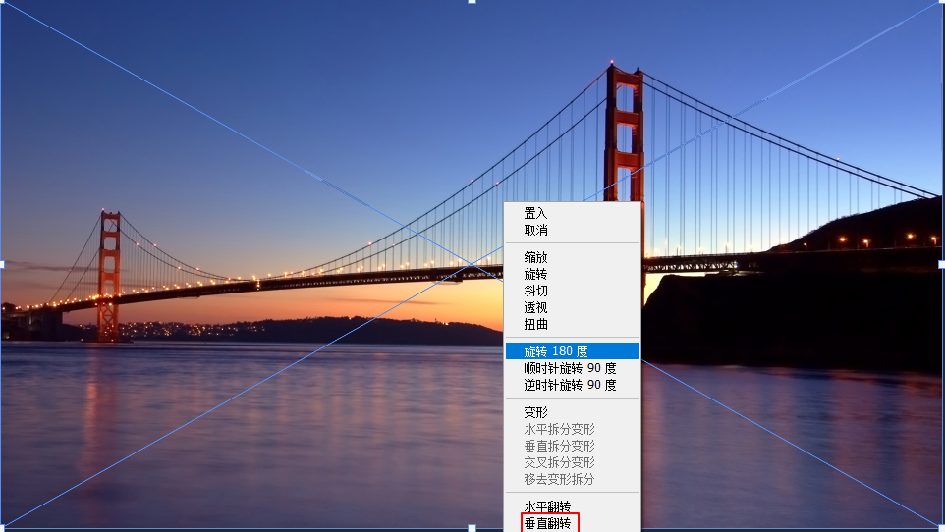Choose 置入 in the context menu
Screen dimensions: 945x532
tap(572, 213)
